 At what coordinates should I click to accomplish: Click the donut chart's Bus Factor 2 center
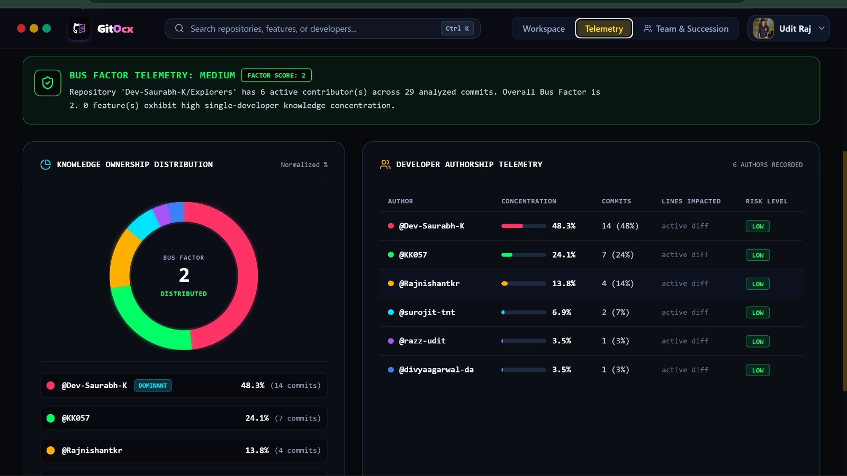[x=184, y=276]
